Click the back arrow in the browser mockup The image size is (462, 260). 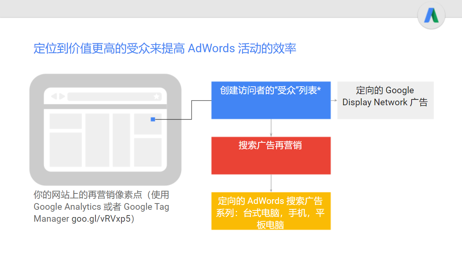(x=54, y=96)
